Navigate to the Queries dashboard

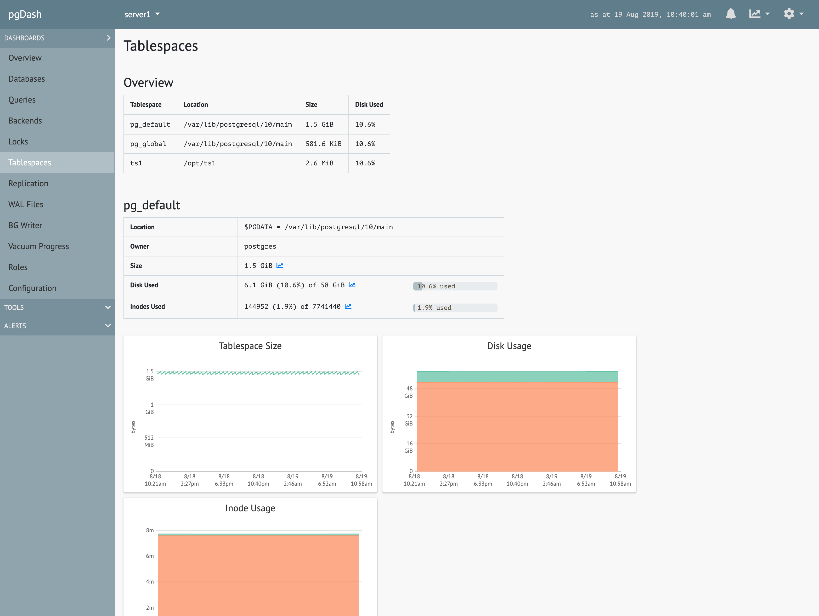pos(22,100)
